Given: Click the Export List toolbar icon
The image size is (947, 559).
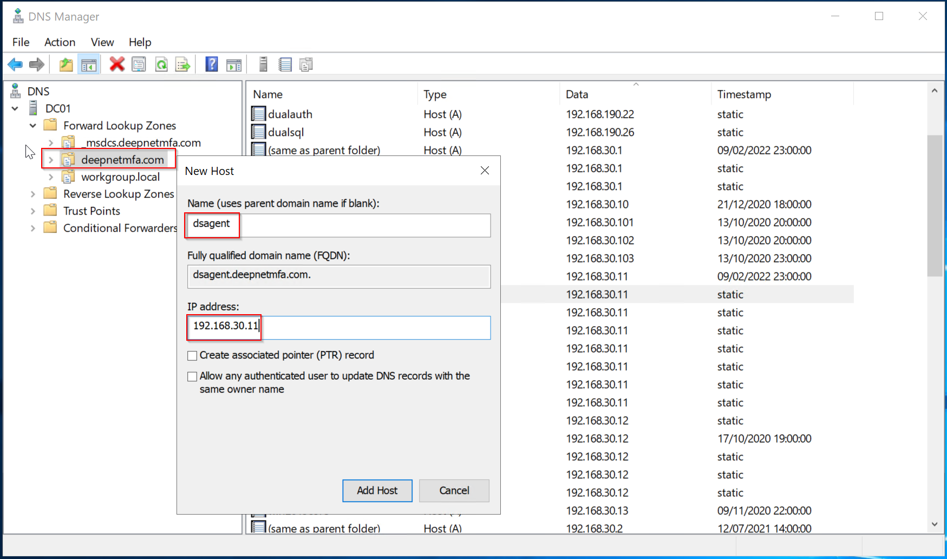Looking at the screenshot, I should [x=183, y=65].
